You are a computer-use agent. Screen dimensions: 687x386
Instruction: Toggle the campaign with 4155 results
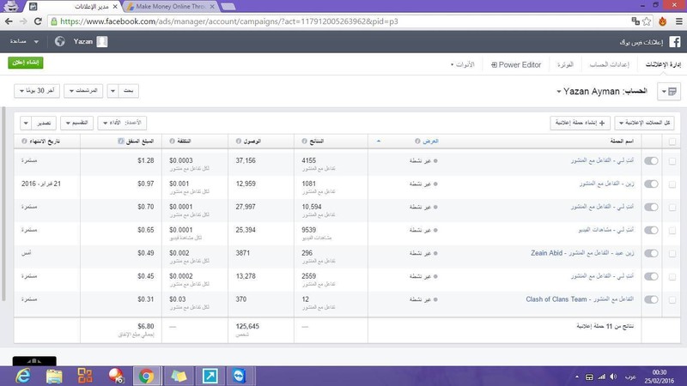[x=651, y=161]
